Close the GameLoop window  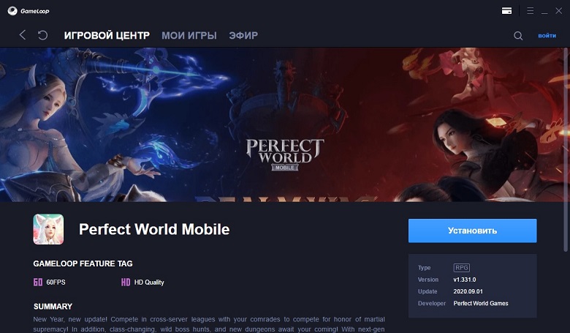click(x=559, y=11)
